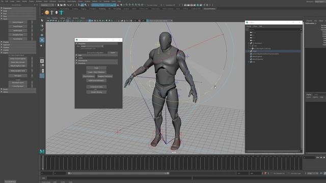Open the dropdown in the floating tool dialog
The width and height of the screenshot is (326, 183).
(92, 46)
